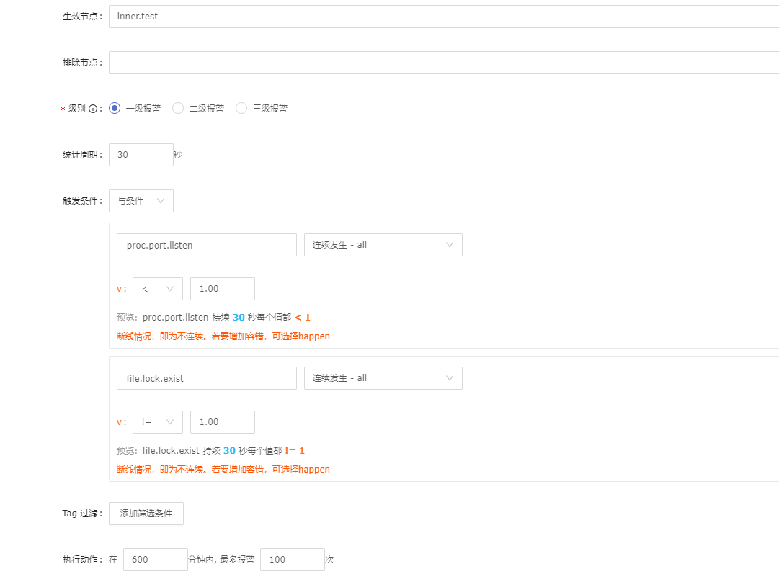Open 连续发生 - all dropdown for proc.port.listen
The width and height of the screenshot is (779, 582).
pos(383,245)
